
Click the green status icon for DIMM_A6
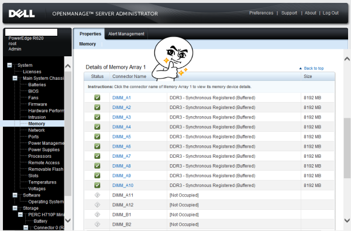[x=97, y=146]
